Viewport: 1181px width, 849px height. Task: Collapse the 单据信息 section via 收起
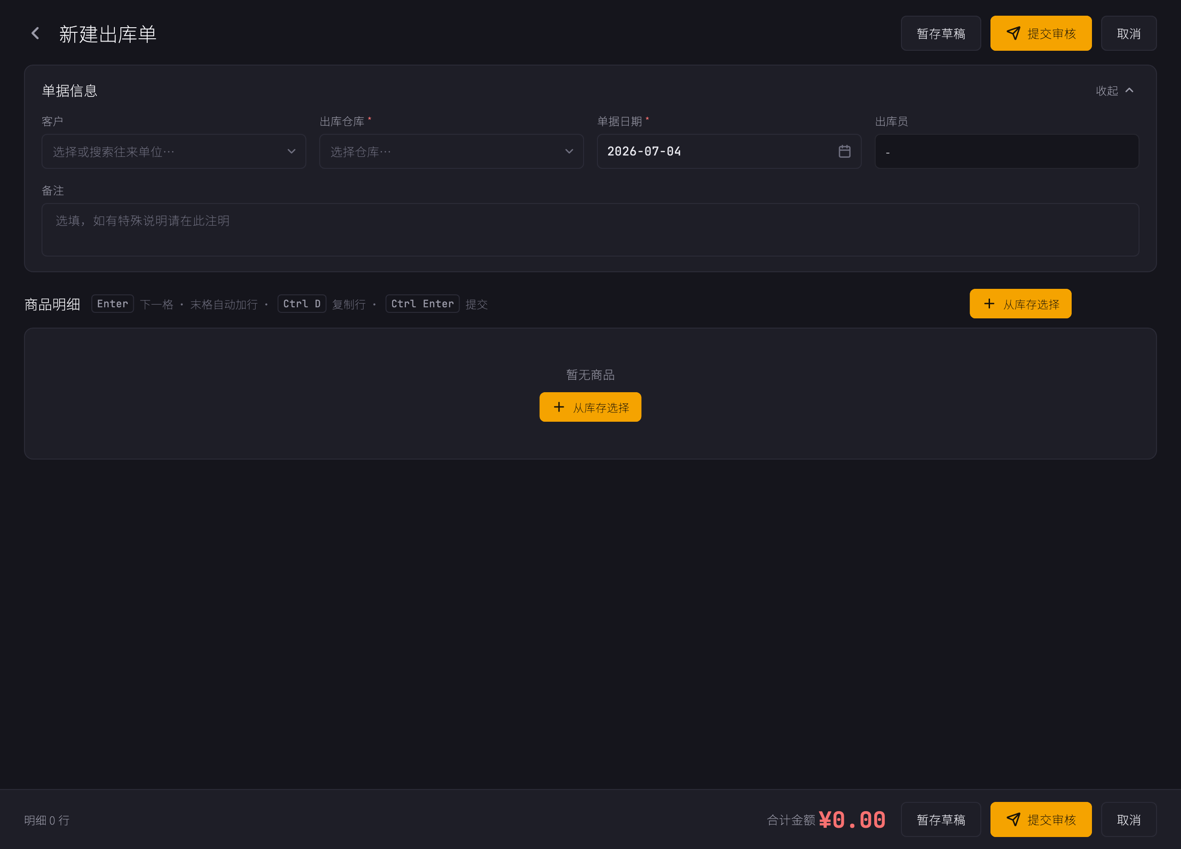1115,90
